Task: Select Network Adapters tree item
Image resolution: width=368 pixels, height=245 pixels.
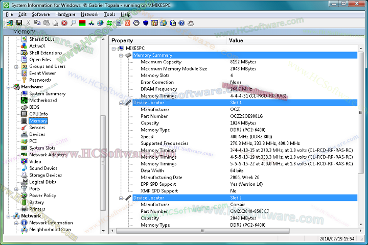Action: [48, 155]
